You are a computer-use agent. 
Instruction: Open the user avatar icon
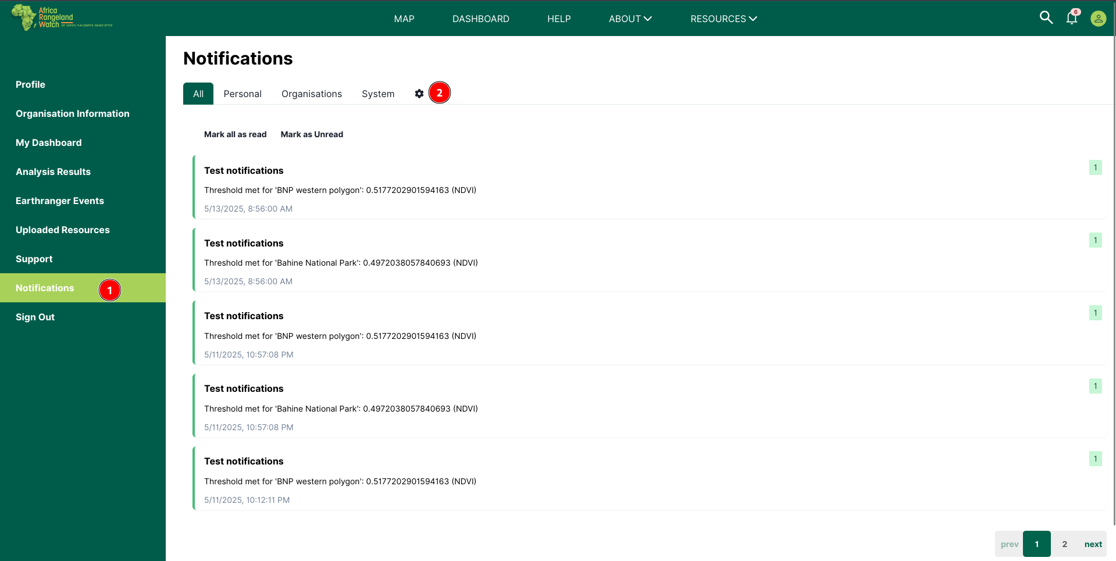1098,19
